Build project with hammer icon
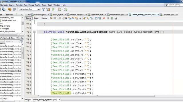Image resolution: width=183 pixels, height=102 pixels. coord(43,9)
